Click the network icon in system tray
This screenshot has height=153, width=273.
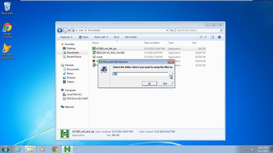(x=248, y=149)
